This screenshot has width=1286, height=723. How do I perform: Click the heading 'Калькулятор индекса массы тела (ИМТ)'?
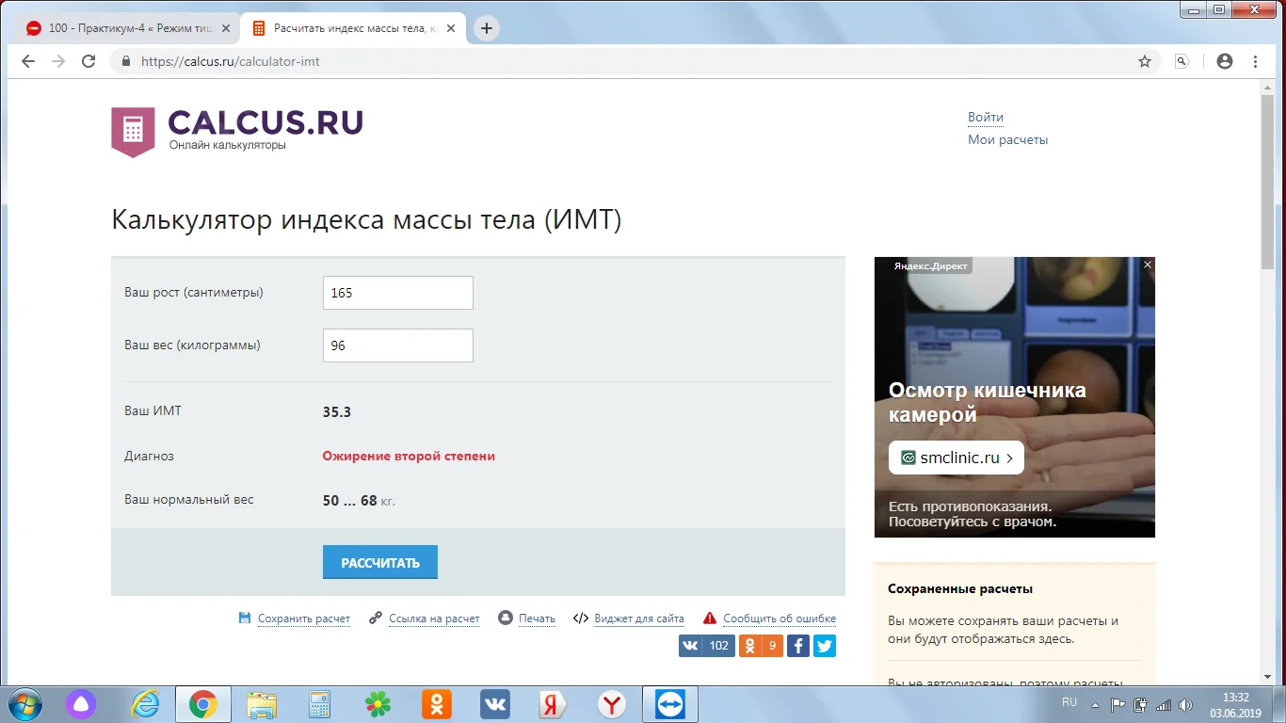367,220
